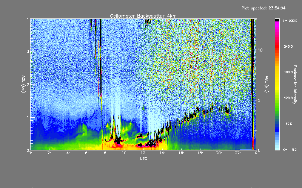
Task: Select the "6:" UTC hour tick label
Action: tap(87, 153)
